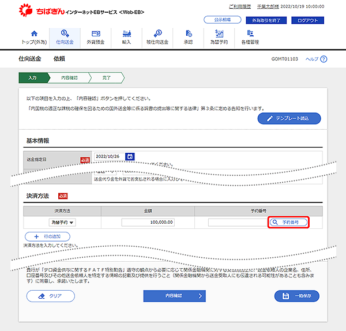Click the GOMT01103 screen ID text
Viewport: 346px width, 331px height.
[285, 59]
